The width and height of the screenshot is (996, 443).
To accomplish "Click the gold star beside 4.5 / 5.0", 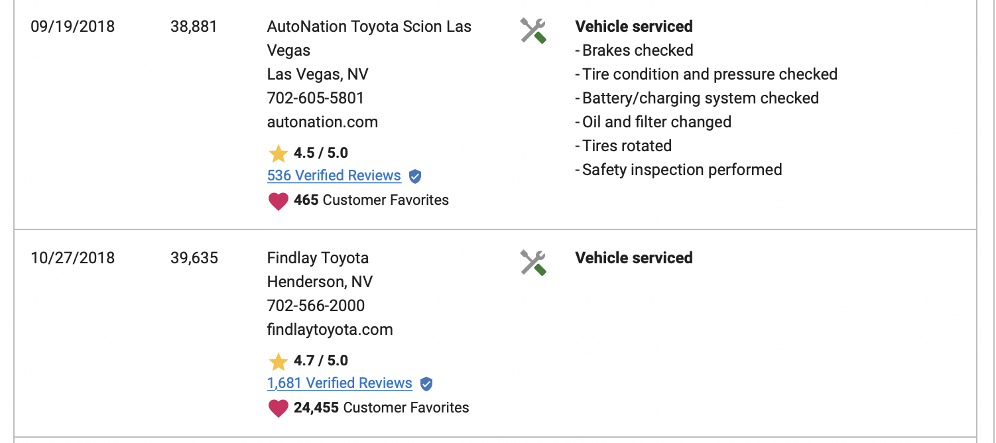I will 278,154.
